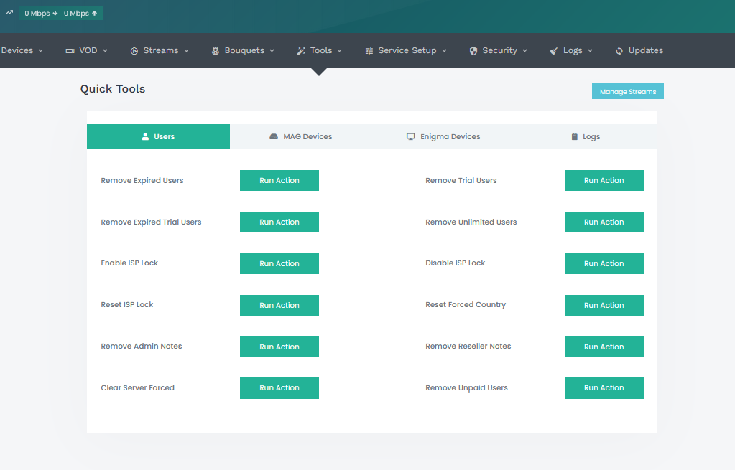
Task: Run action for Disable ISP Lock
Action: coord(604,263)
